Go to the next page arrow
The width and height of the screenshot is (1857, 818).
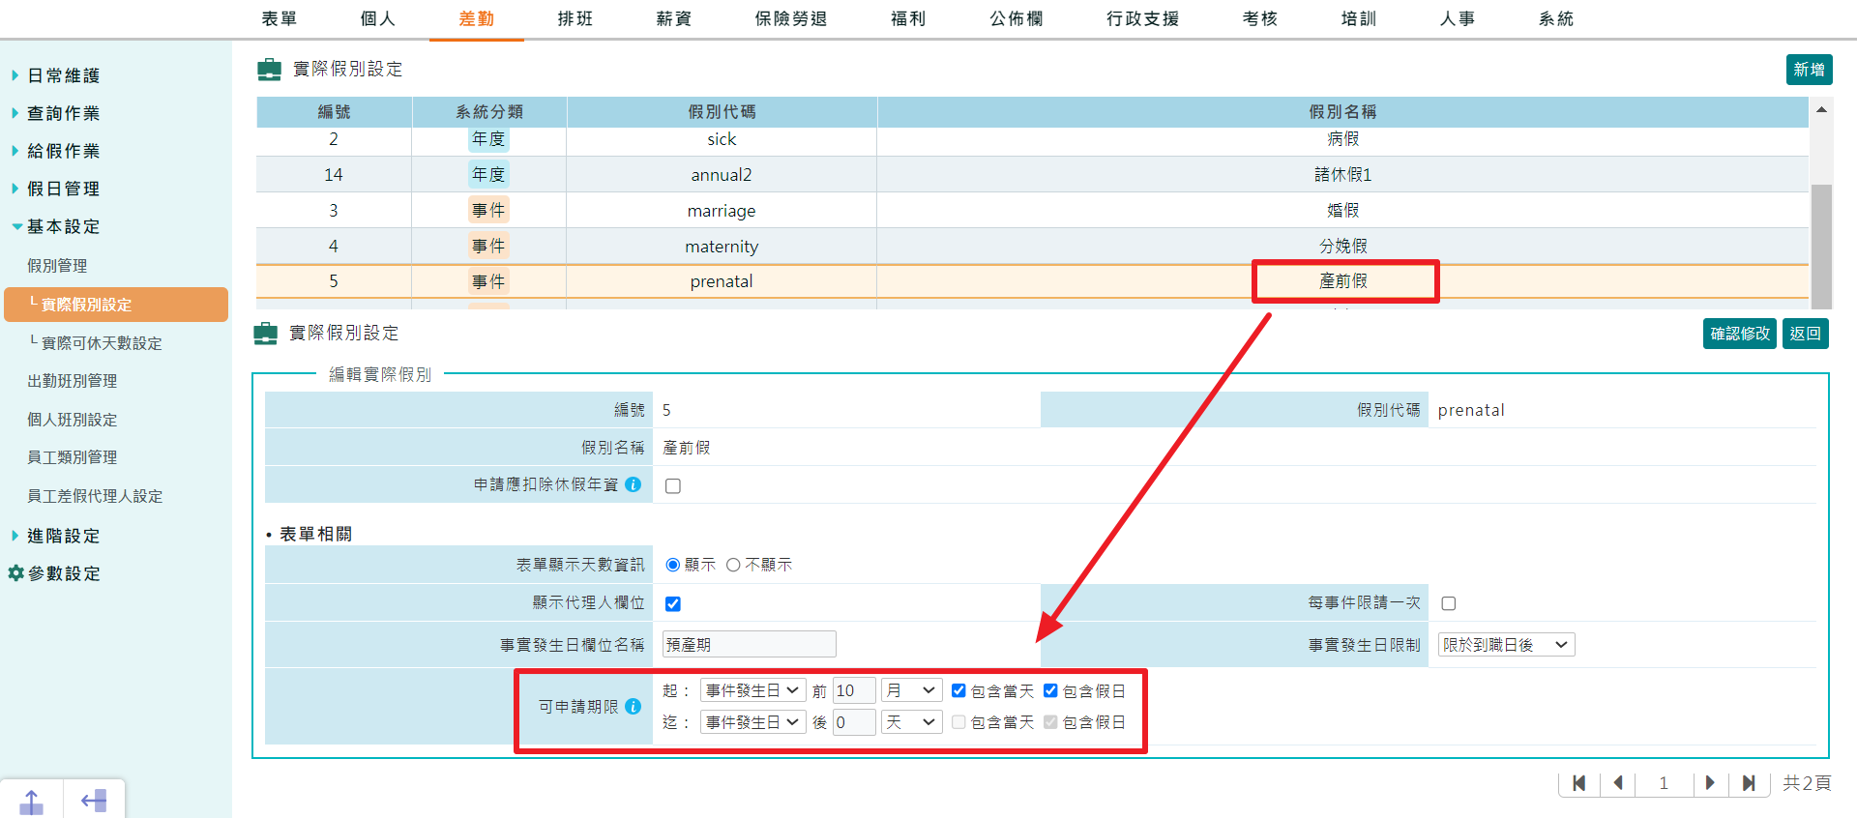(x=1709, y=783)
